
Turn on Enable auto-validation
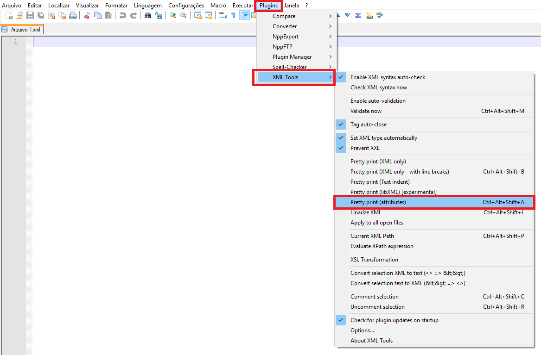(434, 101)
